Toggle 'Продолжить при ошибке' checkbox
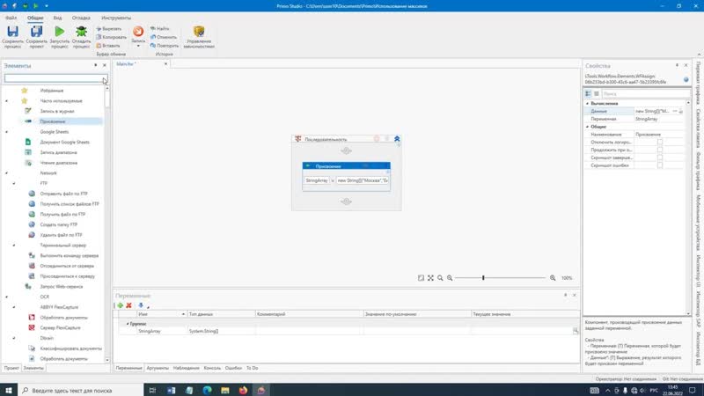 tap(659, 150)
